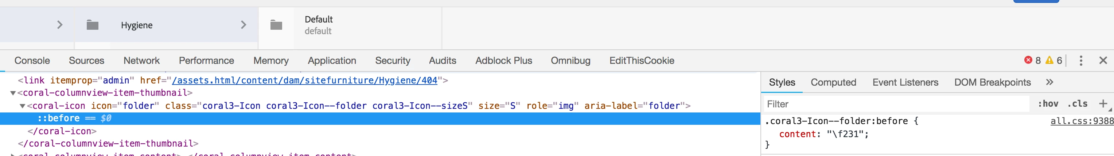Image resolution: width=1114 pixels, height=156 pixels.
Task: Expand Hygiene column chevron arrow
Action: coord(244,25)
